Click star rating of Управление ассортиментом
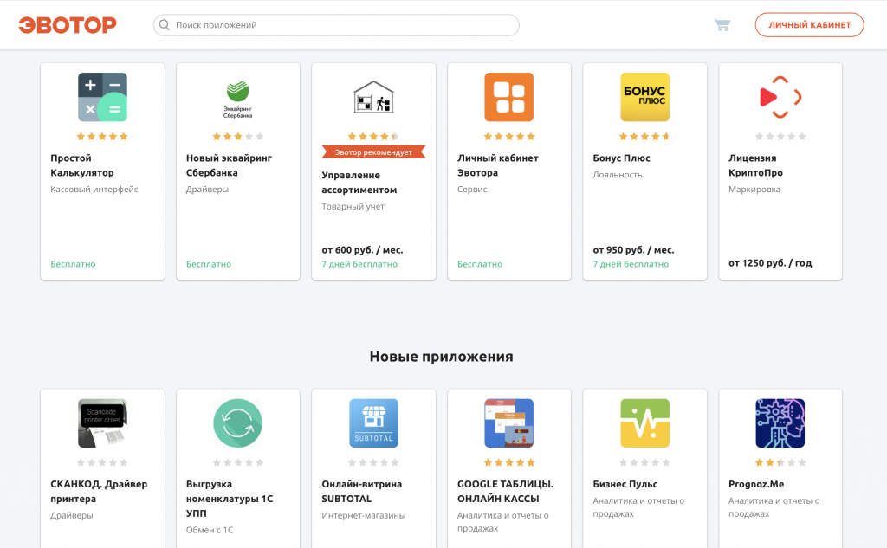The width and height of the screenshot is (887, 548). click(373, 136)
